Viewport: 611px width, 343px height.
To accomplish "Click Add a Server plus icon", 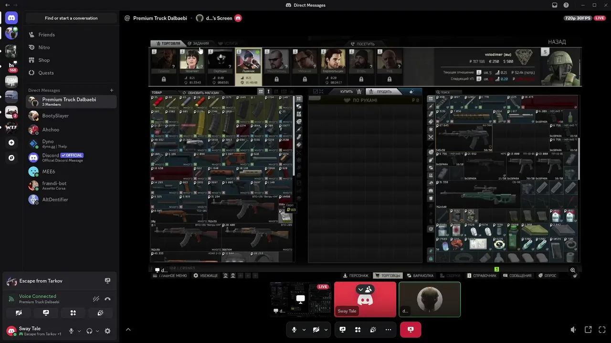I will [x=11, y=142].
